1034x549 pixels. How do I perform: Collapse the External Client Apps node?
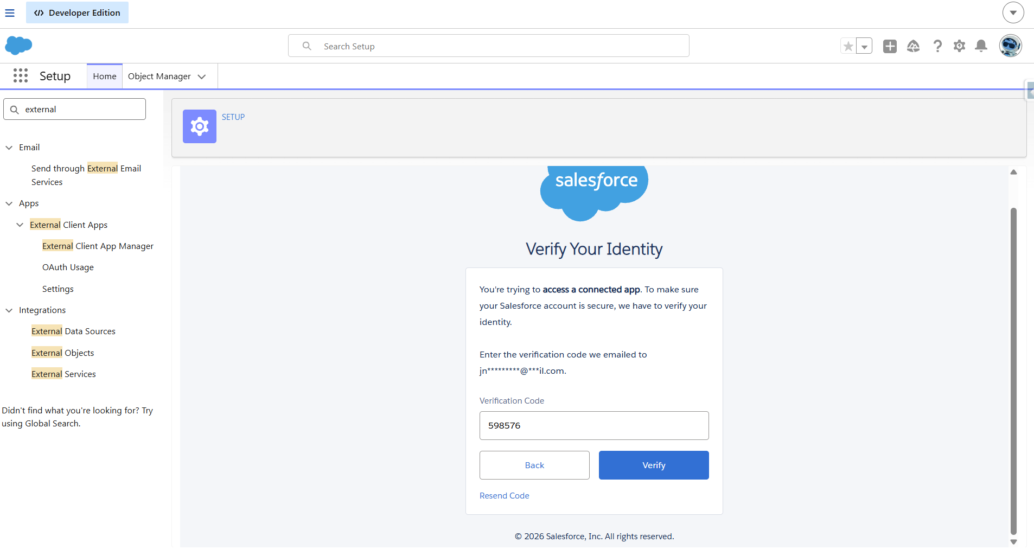click(20, 225)
